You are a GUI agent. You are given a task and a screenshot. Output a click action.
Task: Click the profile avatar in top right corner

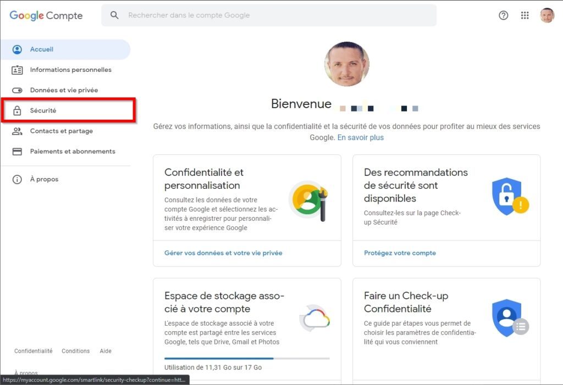point(547,15)
